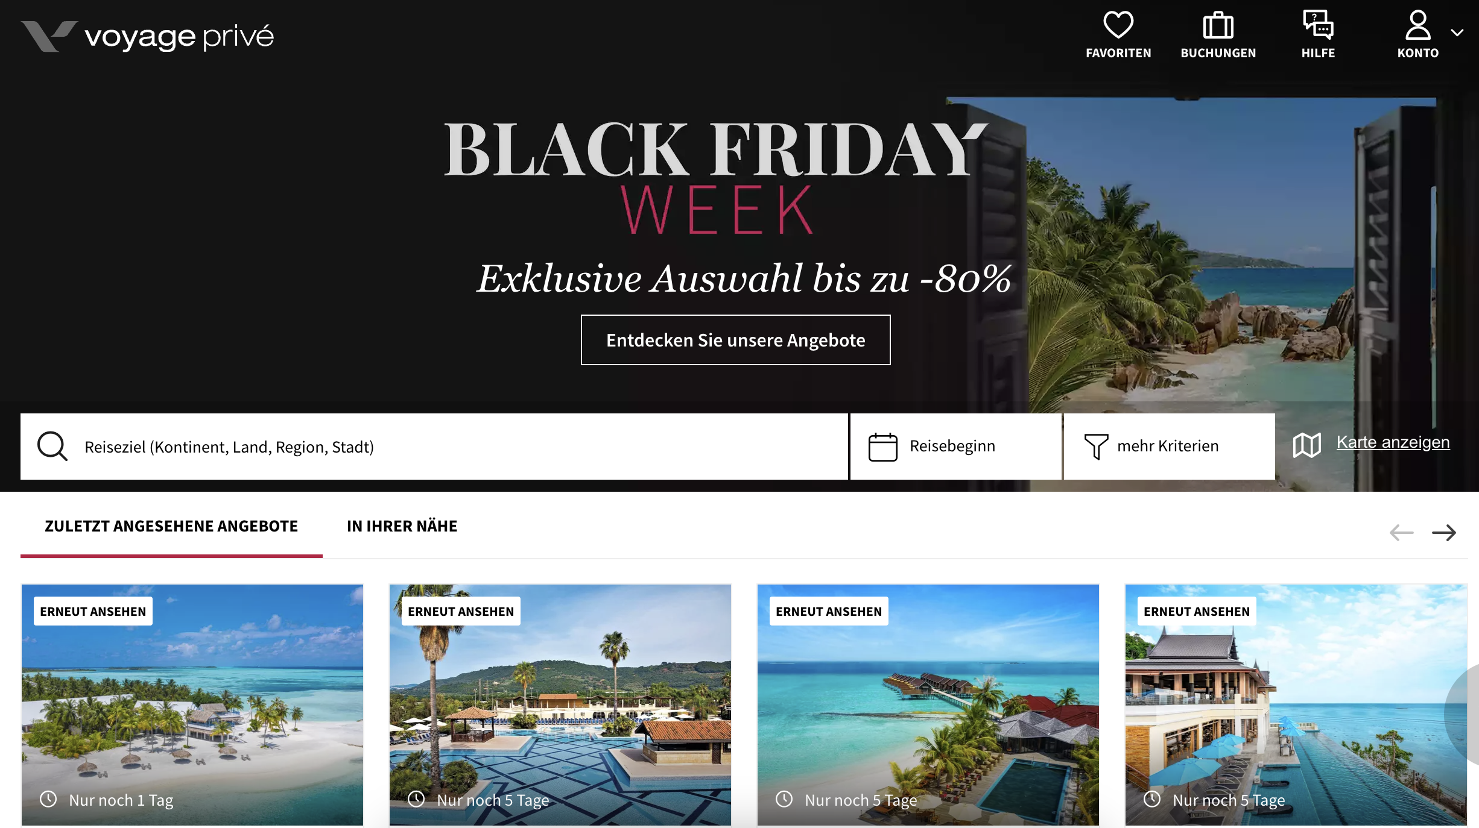Expand the mehr Kriterien filter
1479x828 pixels.
point(1170,447)
